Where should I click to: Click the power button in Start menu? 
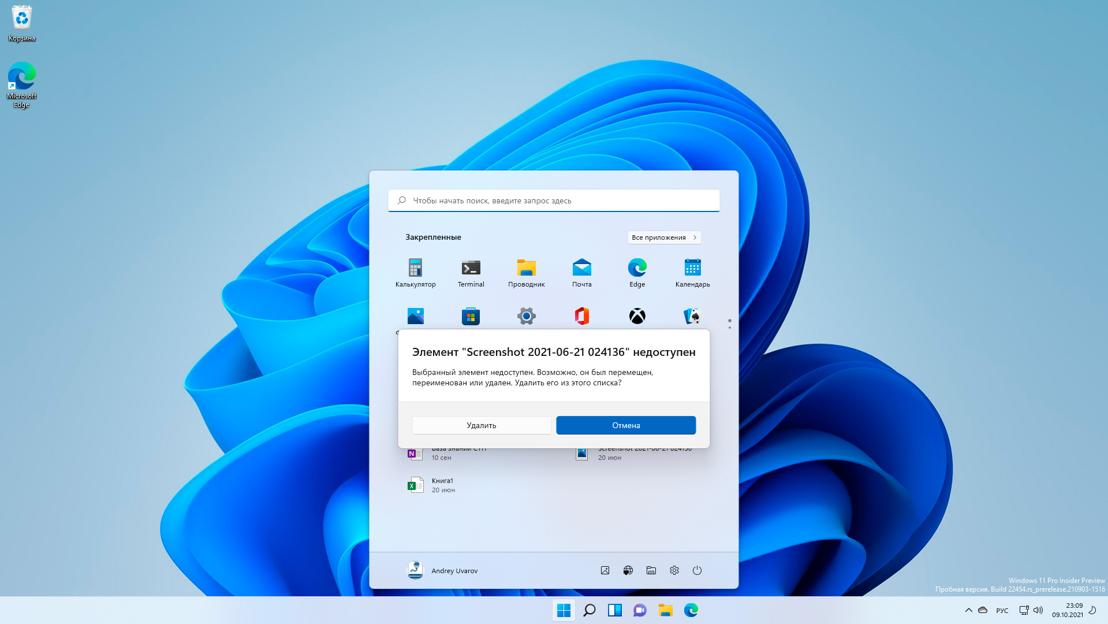(x=697, y=570)
